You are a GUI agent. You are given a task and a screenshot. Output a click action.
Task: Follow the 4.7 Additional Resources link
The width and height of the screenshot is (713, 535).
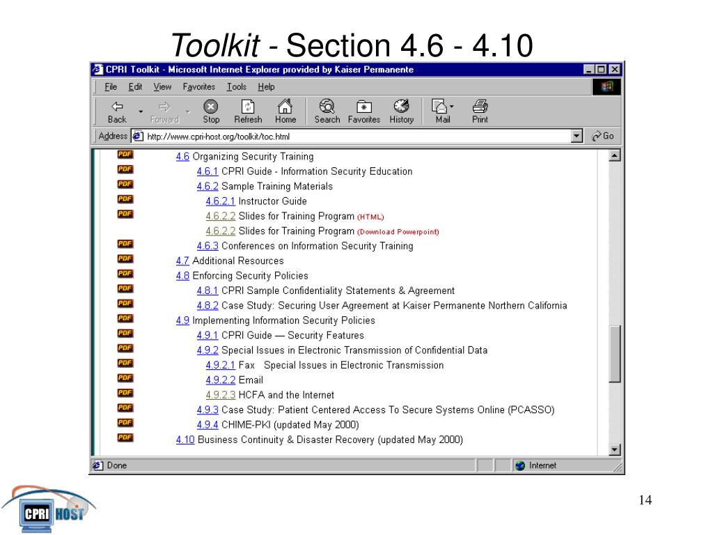tap(182, 261)
